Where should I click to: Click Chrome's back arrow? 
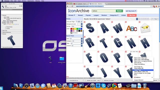[x=67, y=6]
